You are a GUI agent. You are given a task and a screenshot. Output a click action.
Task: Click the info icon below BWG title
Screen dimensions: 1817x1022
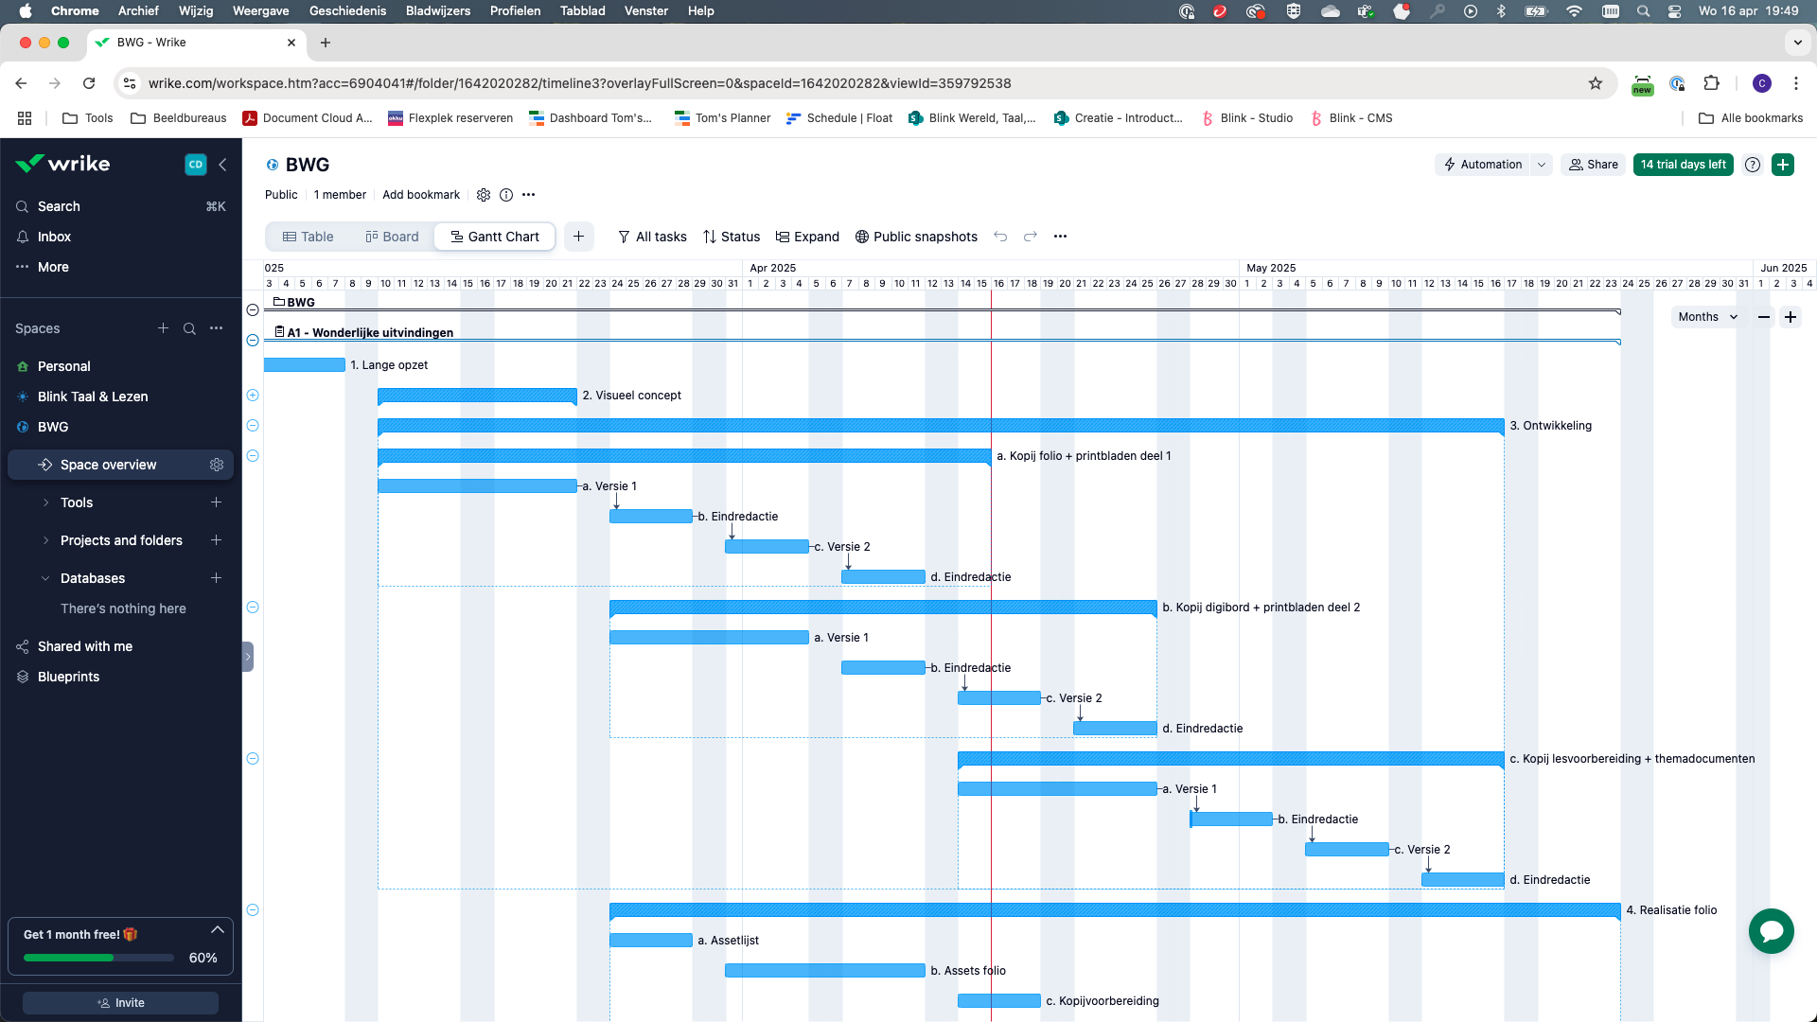click(x=506, y=195)
